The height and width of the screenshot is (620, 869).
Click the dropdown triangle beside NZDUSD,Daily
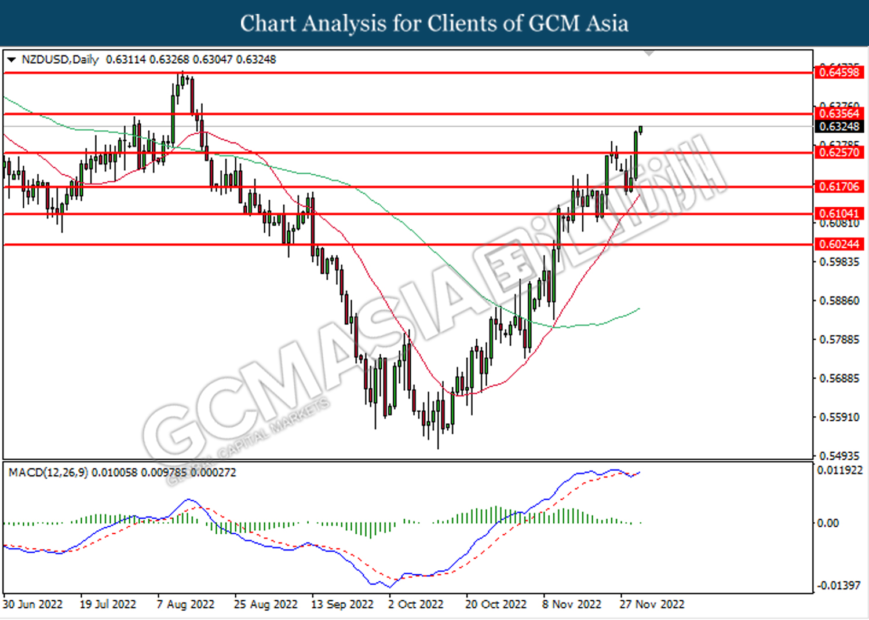pyautogui.click(x=12, y=60)
